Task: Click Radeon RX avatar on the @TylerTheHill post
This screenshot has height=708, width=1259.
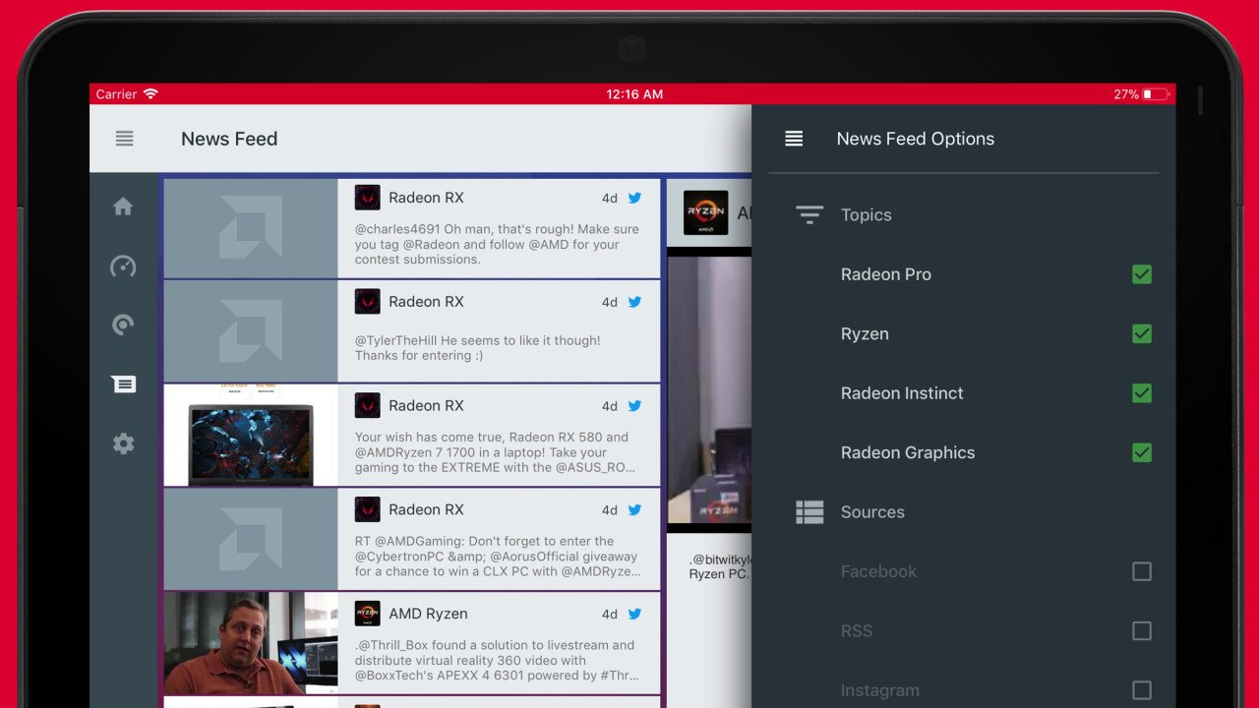Action: [x=368, y=302]
